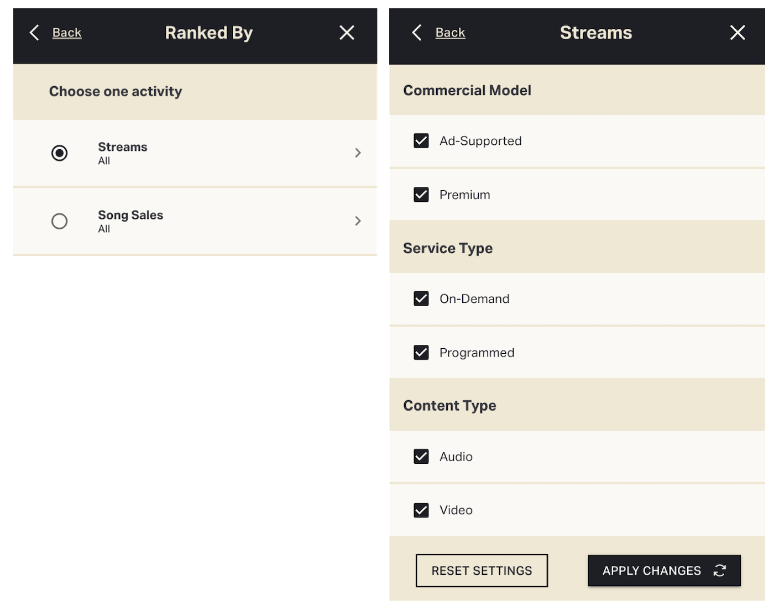
Task: Click the Back link in Streams header
Action: (x=450, y=33)
